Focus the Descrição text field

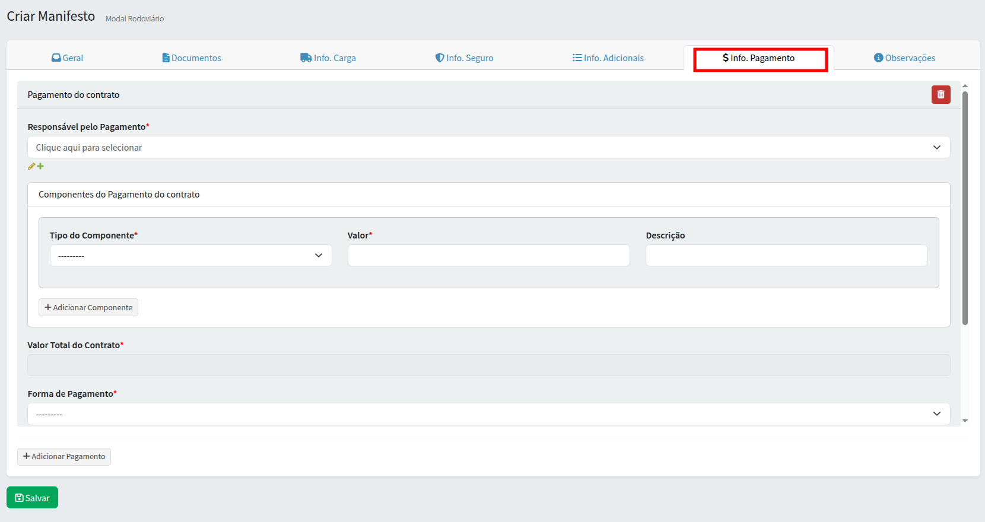tap(786, 256)
